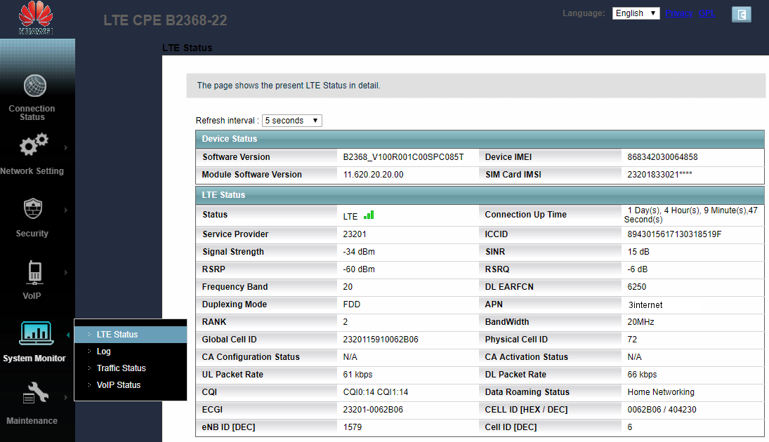This screenshot has height=442, width=769.
Task: Click software version B2368_V100R001C00SPC085T
Action: click(403, 157)
